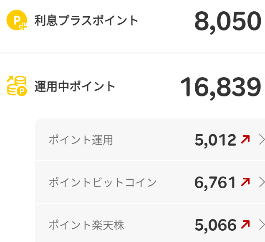Click the red up arrow beside 6,761
The height and width of the screenshot is (242, 265).
coord(245,182)
